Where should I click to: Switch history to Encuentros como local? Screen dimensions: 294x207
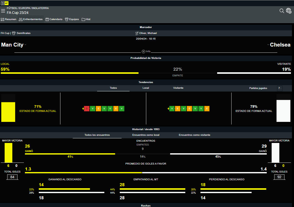146,135
